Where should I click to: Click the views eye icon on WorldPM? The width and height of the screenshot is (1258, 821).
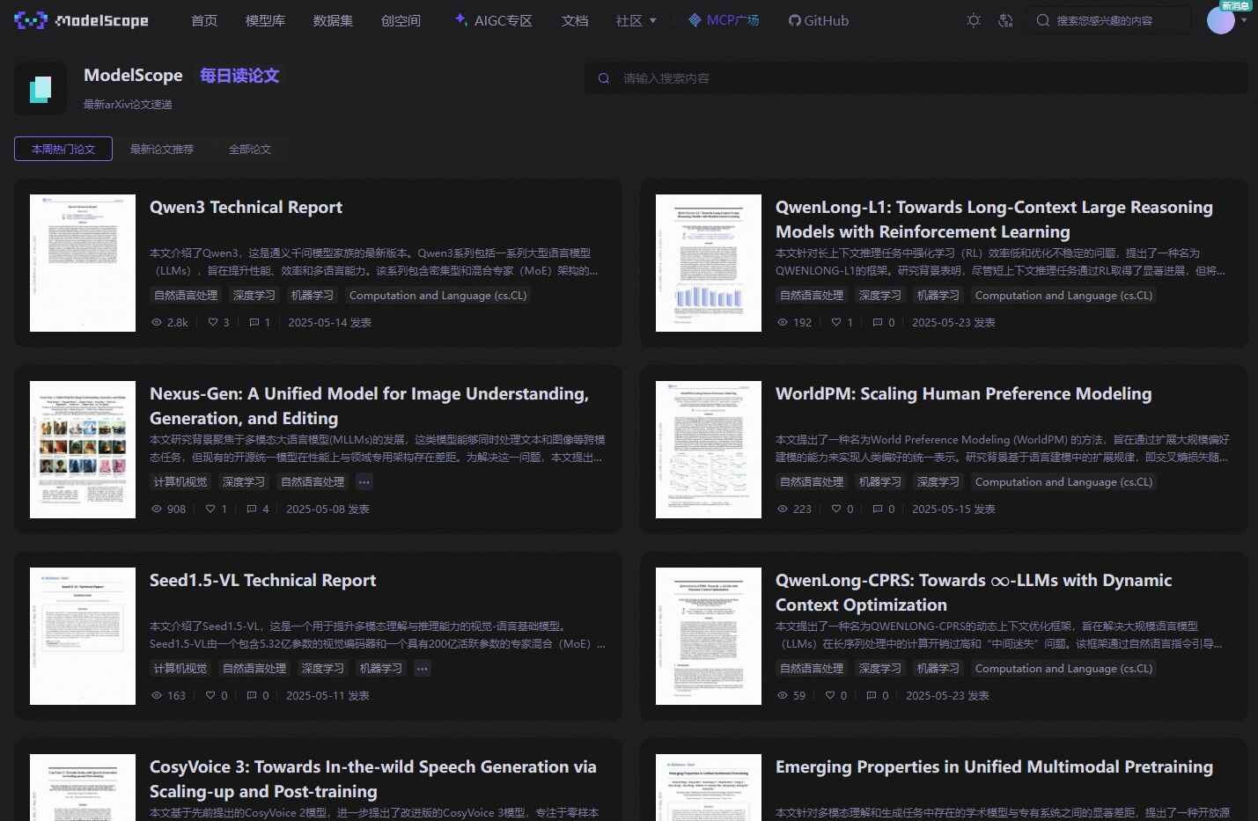tap(783, 509)
